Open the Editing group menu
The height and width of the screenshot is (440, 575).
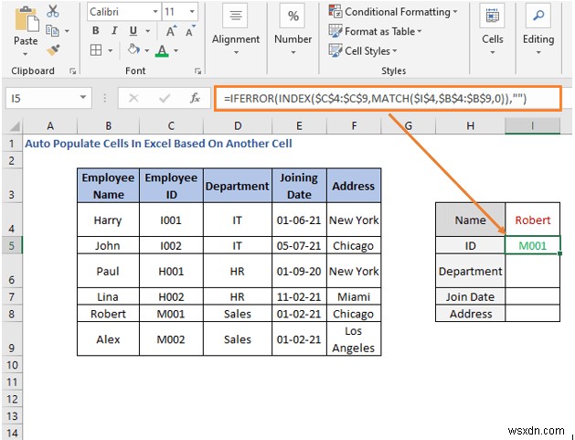coord(538,30)
